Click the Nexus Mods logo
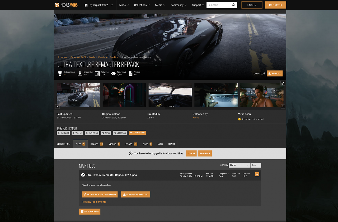This screenshot has width=338, height=222. (66, 5)
